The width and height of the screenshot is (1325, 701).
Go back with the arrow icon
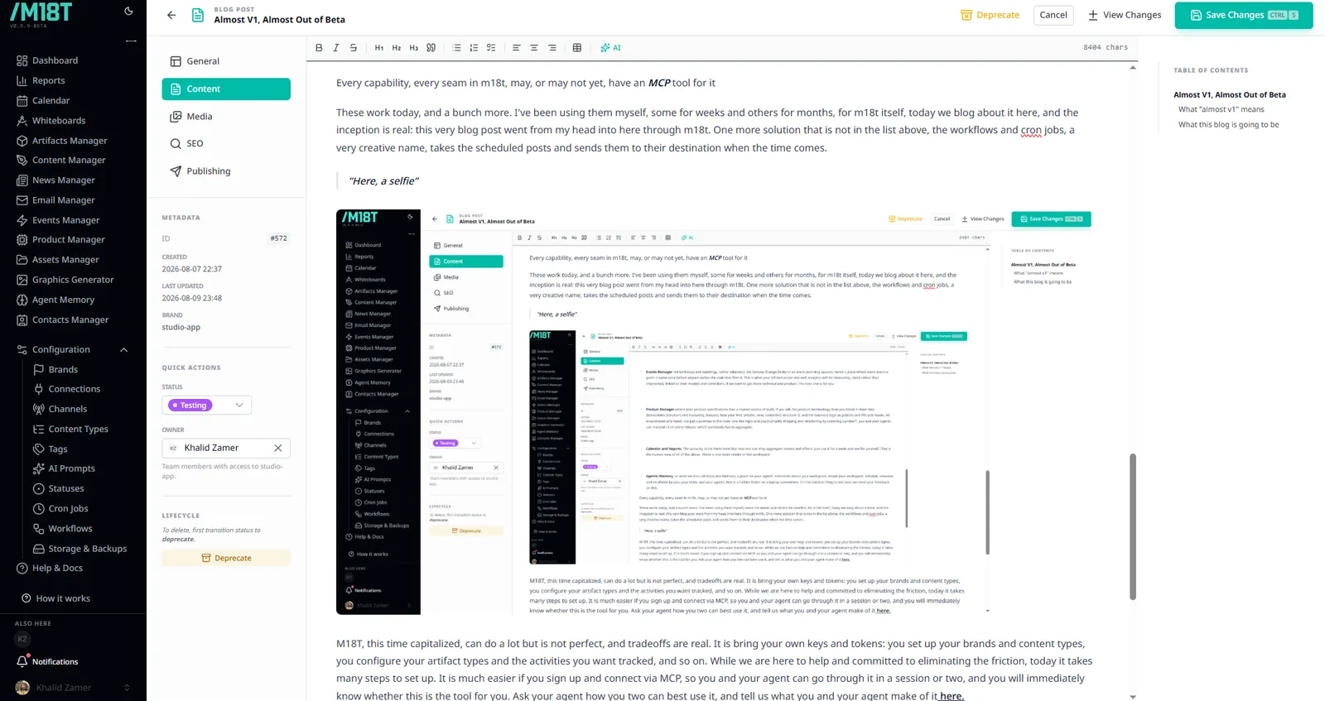click(171, 15)
